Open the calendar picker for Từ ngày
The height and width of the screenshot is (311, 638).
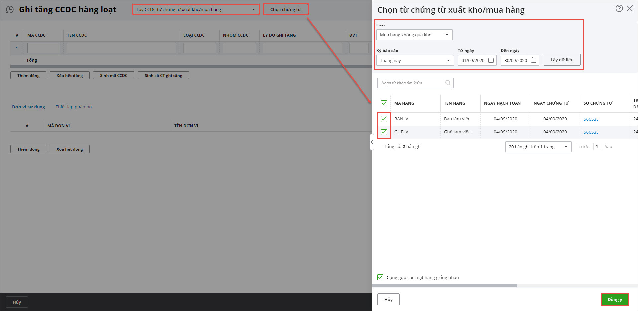(491, 60)
